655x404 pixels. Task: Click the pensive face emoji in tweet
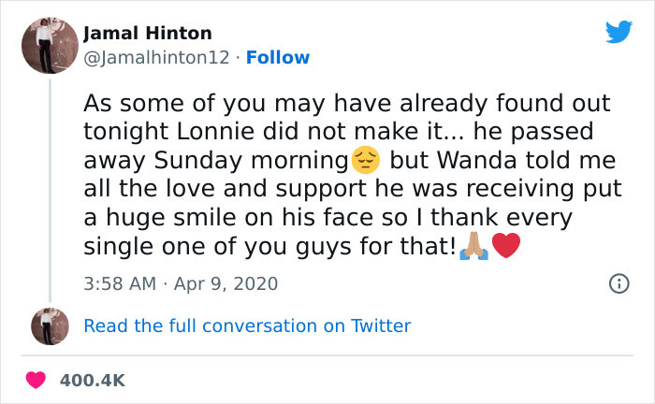364,161
